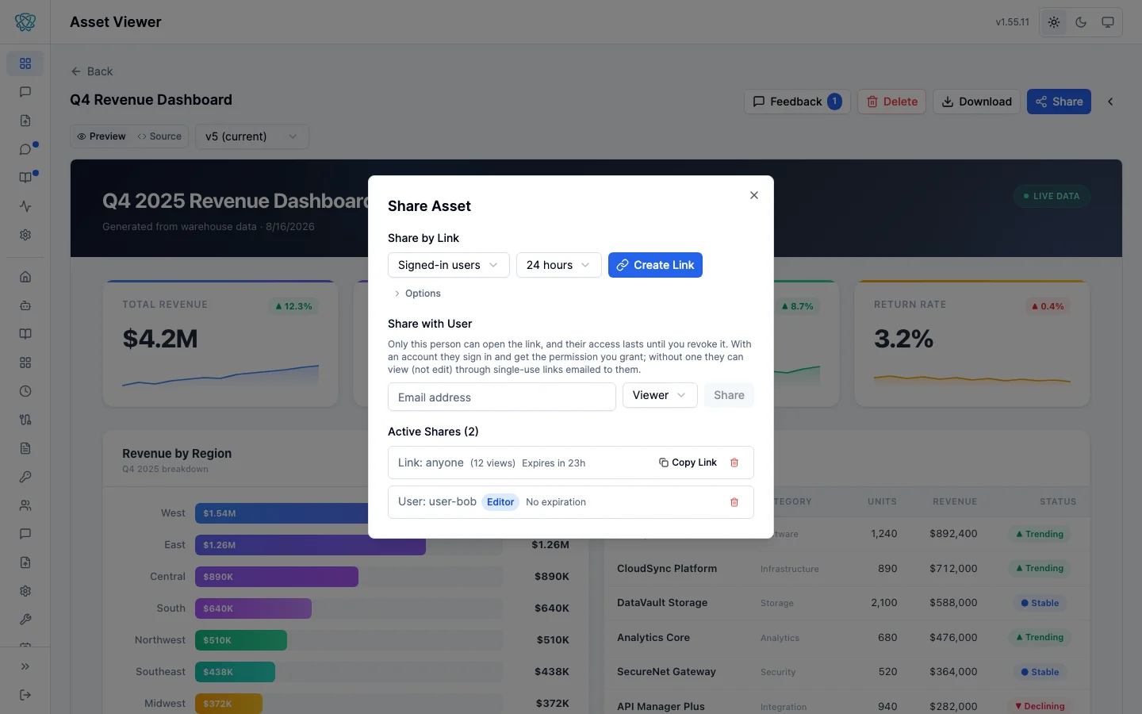Click the Create Link button
Image resolution: width=1142 pixels, height=714 pixels.
point(655,265)
